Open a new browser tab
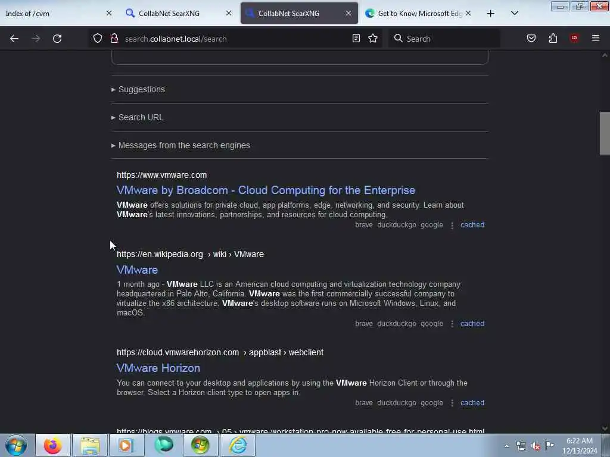 [491, 14]
